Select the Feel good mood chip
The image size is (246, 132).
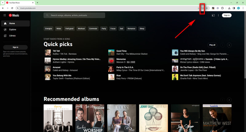point(69,29)
